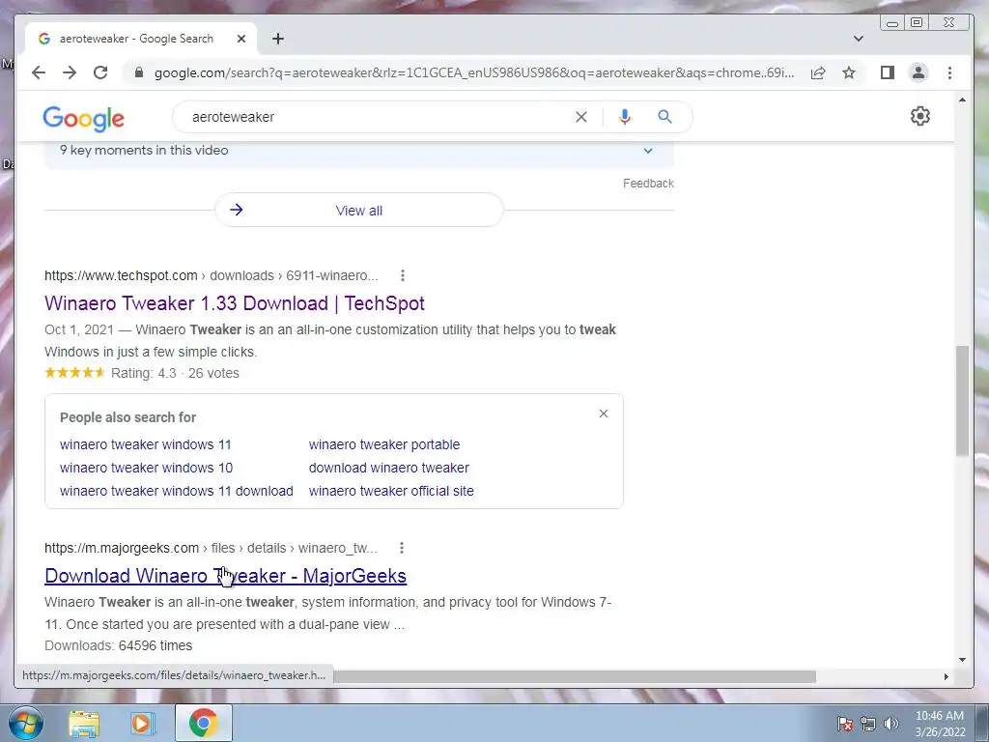Open the Chrome side panel

888,72
